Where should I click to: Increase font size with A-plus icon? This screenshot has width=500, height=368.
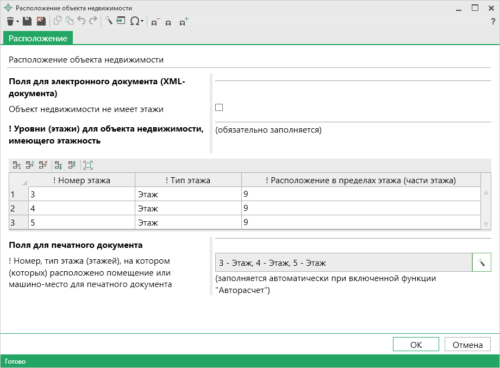[183, 22]
